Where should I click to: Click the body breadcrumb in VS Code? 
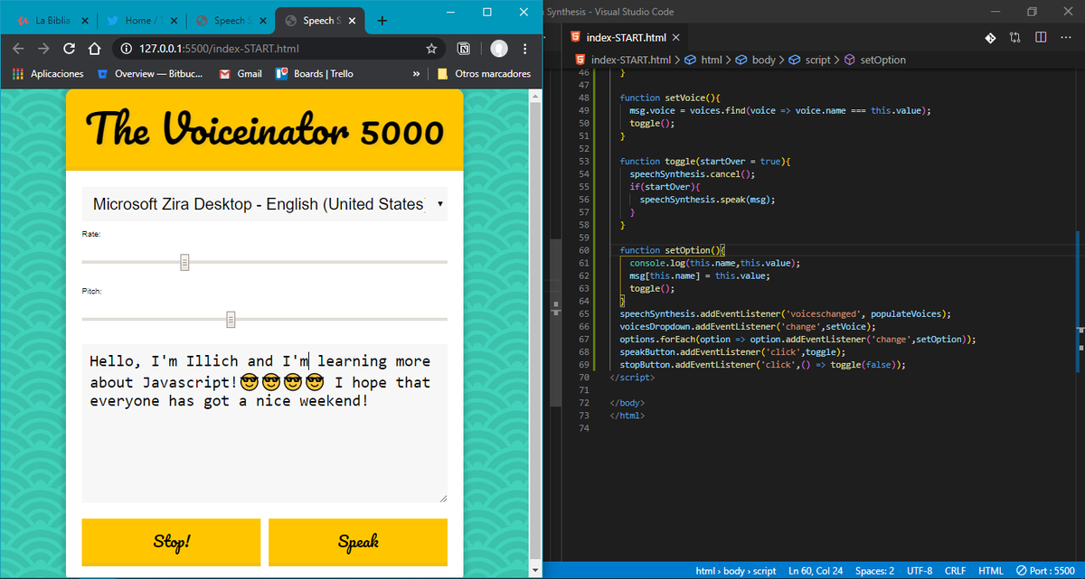tap(756, 60)
